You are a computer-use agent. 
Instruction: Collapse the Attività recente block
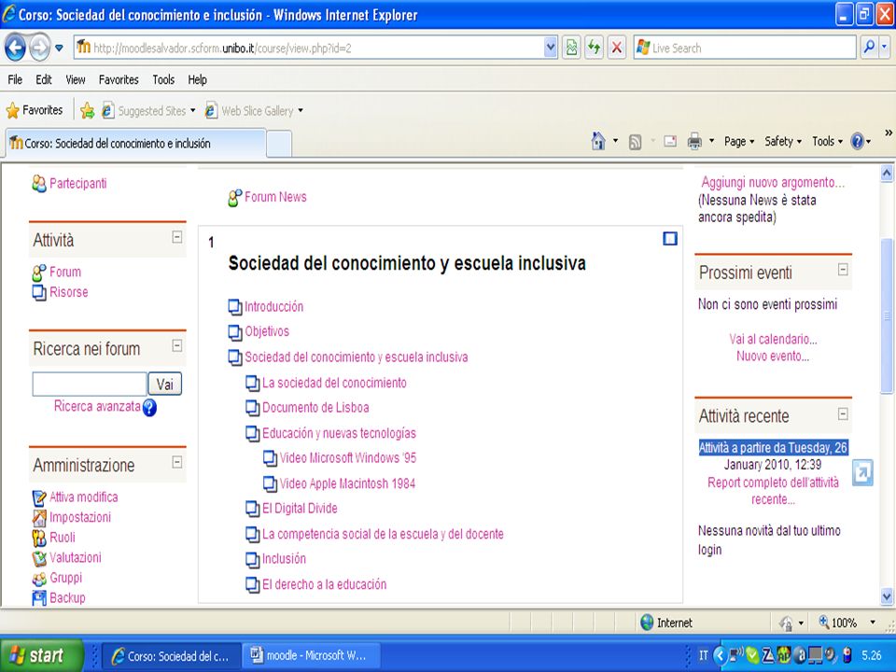click(843, 413)
